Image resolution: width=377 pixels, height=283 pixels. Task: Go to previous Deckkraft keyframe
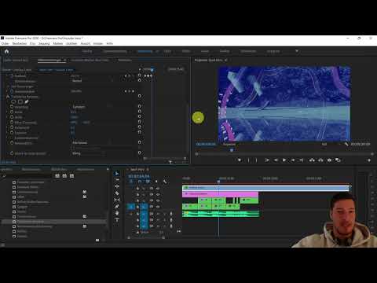click(126, 76)
